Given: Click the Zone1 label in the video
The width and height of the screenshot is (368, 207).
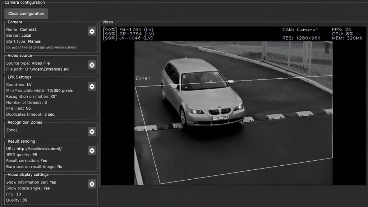Looking at the screenshot, I should pyautogui.click(x=143, y=78).
